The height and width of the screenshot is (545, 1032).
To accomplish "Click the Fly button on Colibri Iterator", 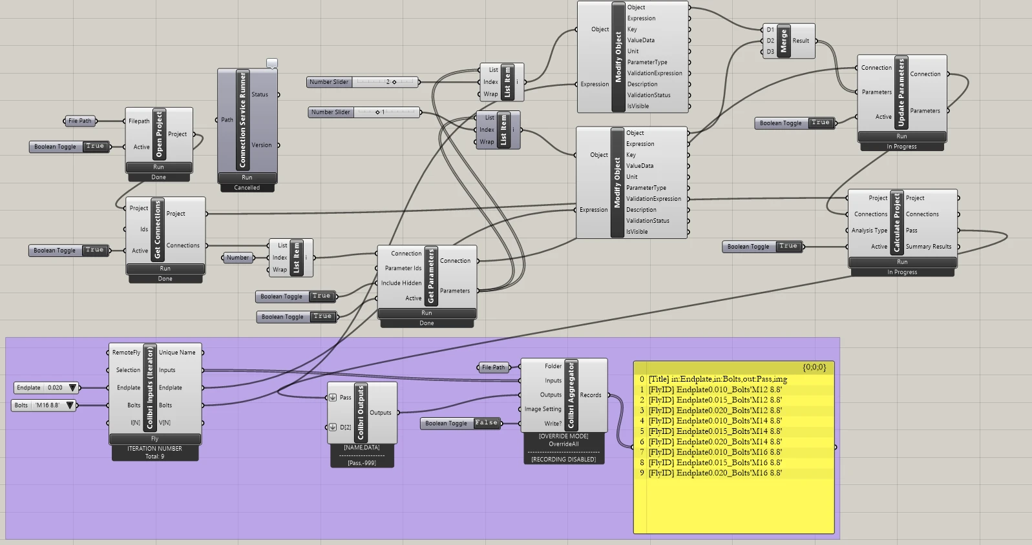I will [x=155, y=438].
